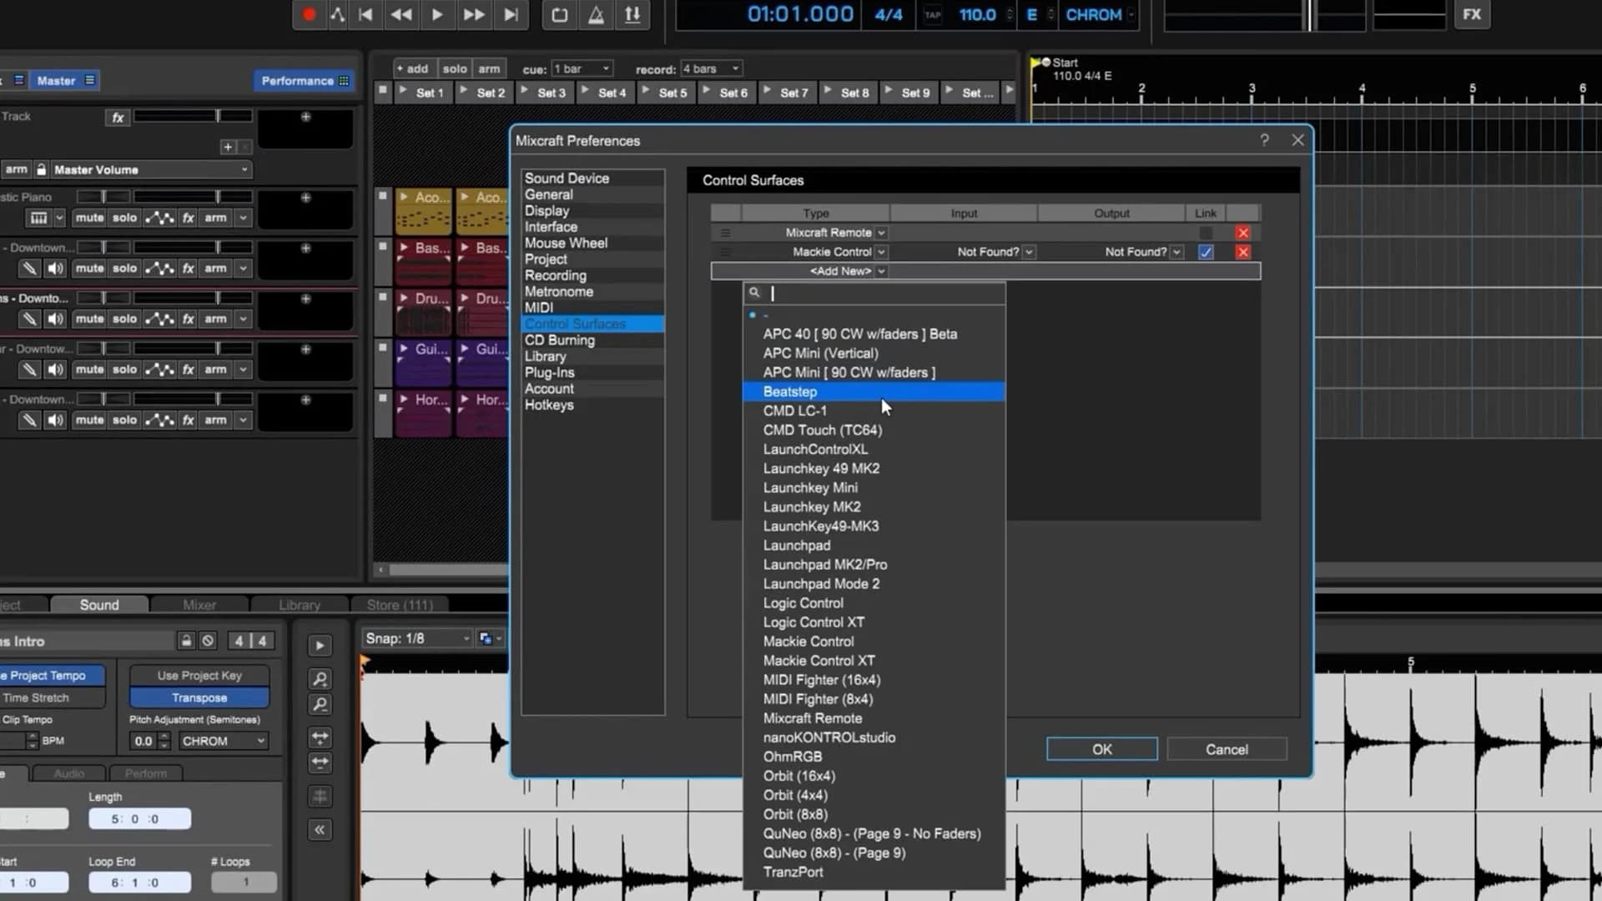
Task: Arm the Acoustic Piano track for recording
Action: (216, 218)
